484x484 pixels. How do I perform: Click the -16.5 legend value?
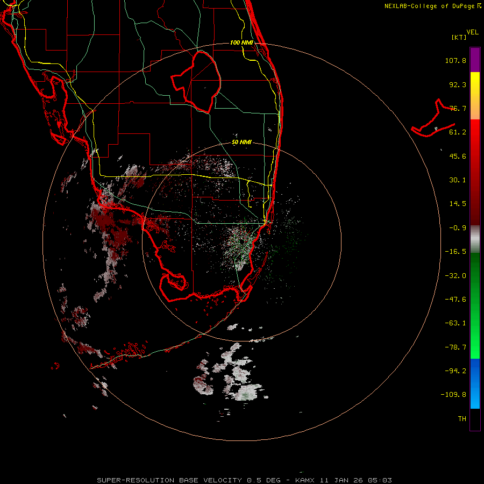[455, 252]
